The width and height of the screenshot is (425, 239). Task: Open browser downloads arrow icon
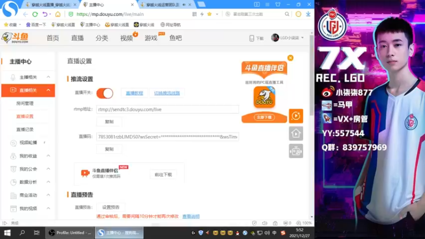point(308,14)
